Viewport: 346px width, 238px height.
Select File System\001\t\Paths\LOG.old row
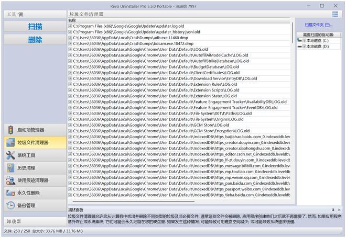pos(179,114)
